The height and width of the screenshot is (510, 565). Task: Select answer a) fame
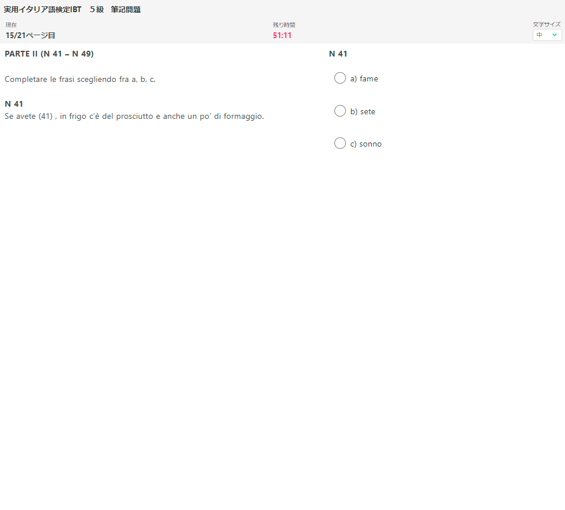click(340, 78)
